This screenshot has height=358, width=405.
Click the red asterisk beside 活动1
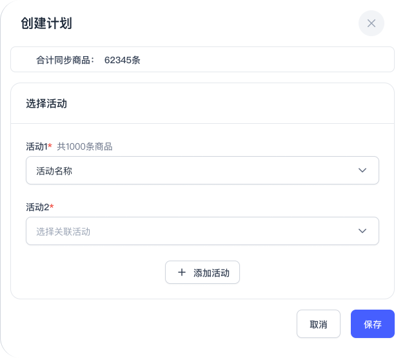[x=50, y=146]
